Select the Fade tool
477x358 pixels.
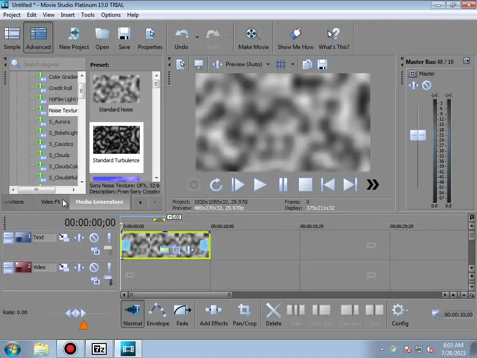point(182,315)
